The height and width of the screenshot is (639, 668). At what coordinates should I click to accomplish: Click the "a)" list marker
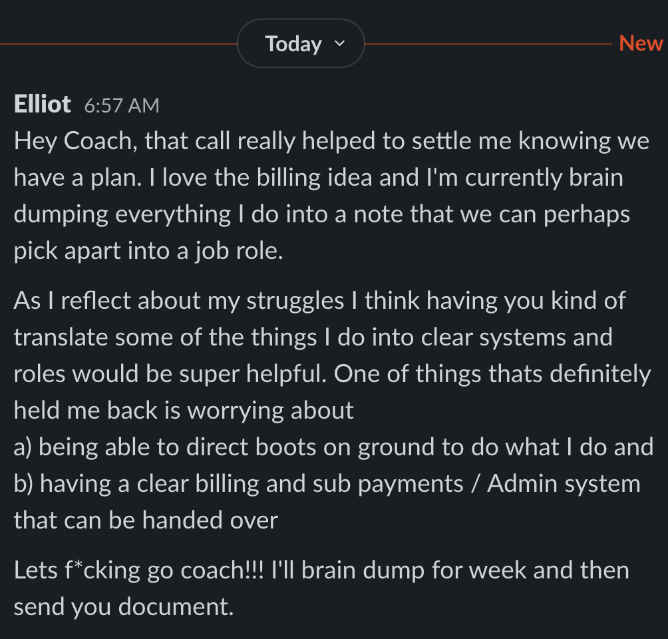click(23, 447)
